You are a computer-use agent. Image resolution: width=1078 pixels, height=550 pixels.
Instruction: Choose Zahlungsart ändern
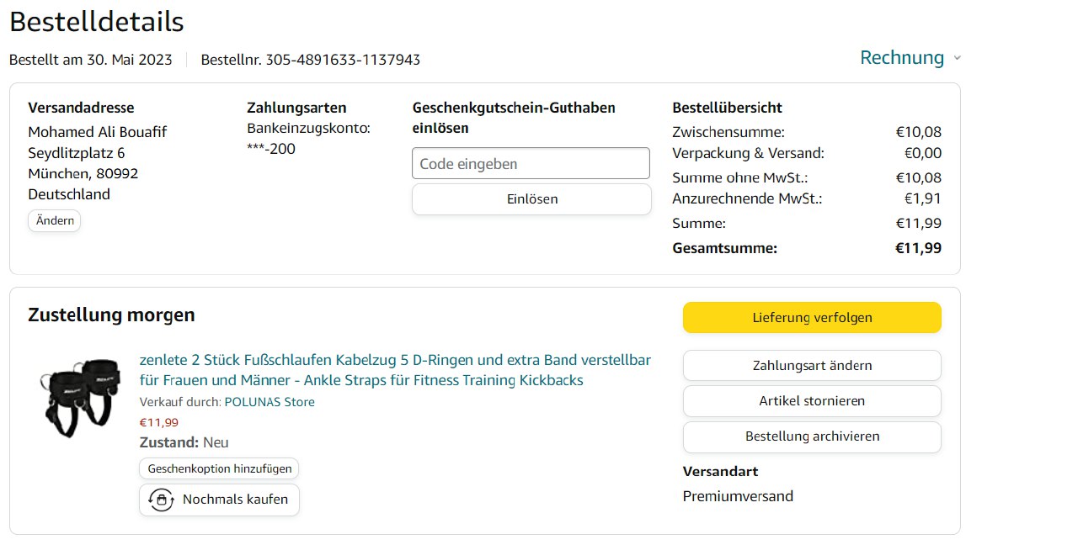(812, 366)
